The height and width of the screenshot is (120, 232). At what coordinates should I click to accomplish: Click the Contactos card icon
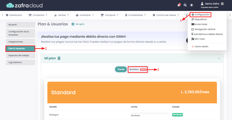30,15
